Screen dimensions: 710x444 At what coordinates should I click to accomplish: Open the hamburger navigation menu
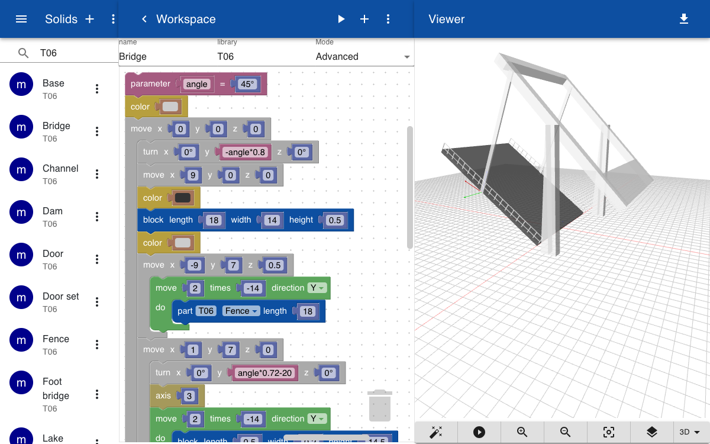21,19
